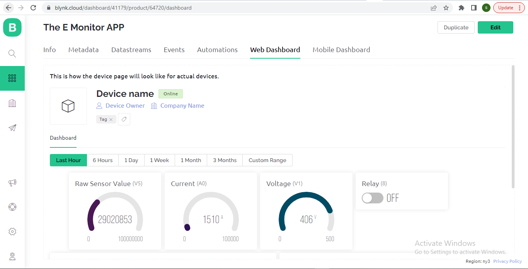Open the templates grid icon in sidebar

pyautogui.click(x=12, y=78)
